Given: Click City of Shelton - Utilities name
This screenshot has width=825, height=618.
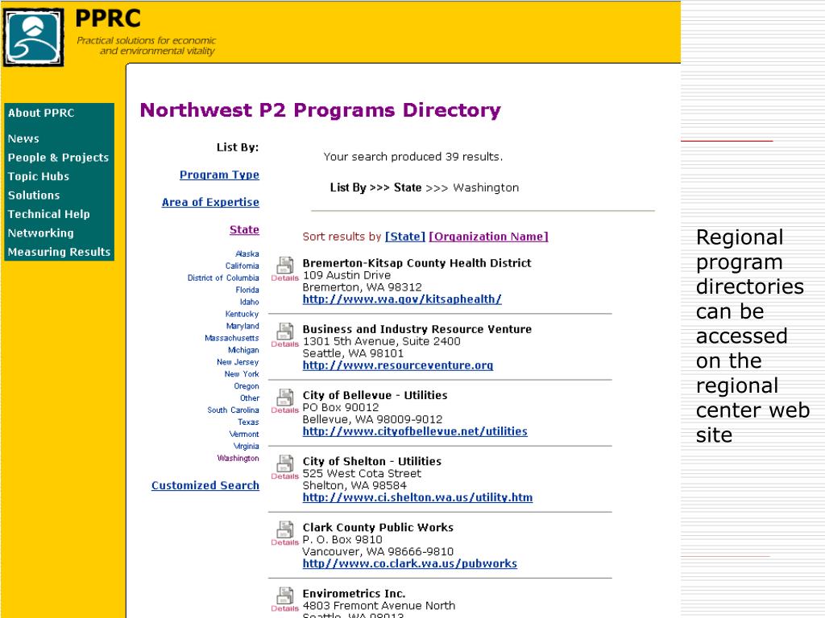Looking at the screenshot, I should [372, 462].
